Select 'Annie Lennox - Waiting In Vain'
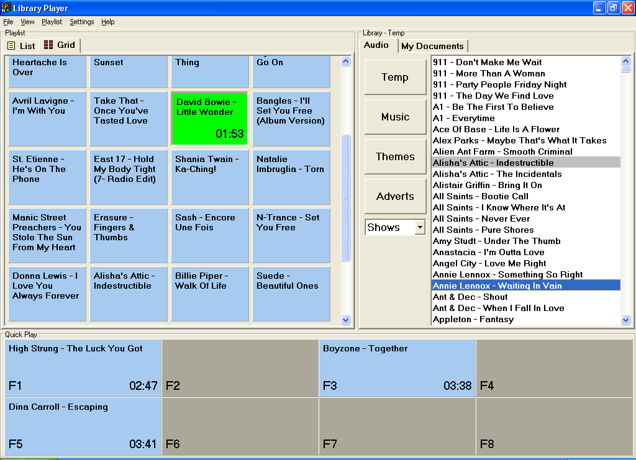The image size is (636, 460). click(526, 286)
